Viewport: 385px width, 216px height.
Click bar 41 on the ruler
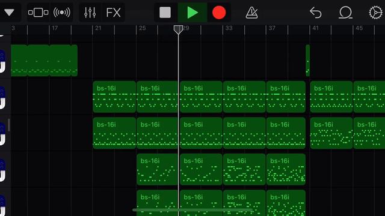click(x=315, y=28)
